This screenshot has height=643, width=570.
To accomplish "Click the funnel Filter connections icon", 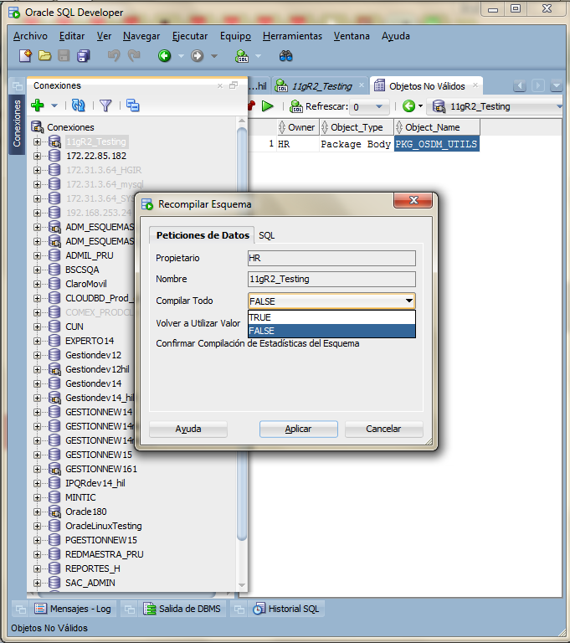I will [105, 105].
